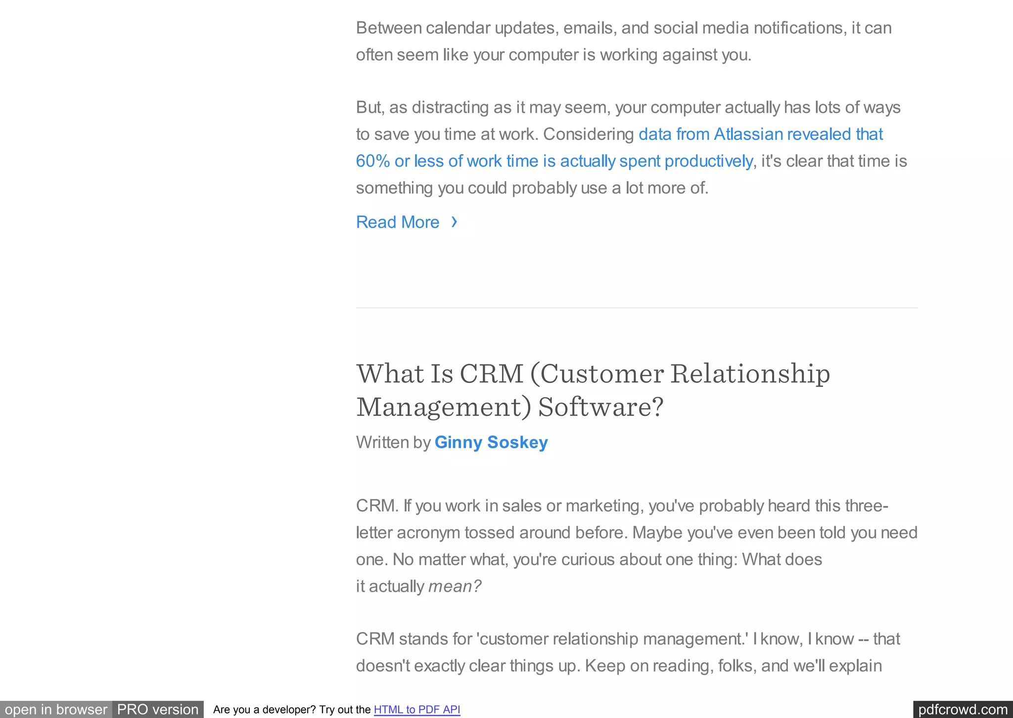Click the horizontal divider between articles
This screenshot has width=1013, height=718.
tap(637, 308)
